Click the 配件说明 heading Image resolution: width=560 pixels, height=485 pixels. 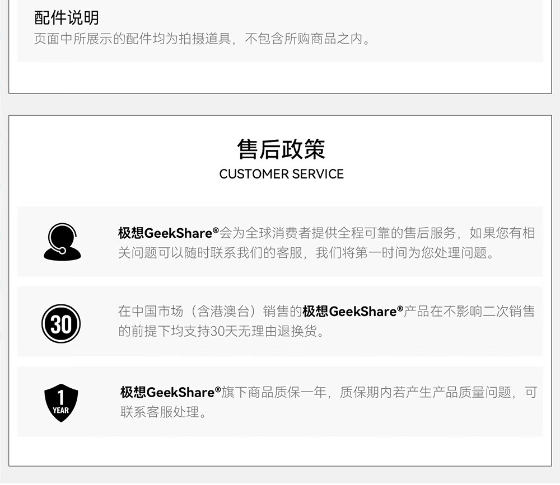pos(67,17)
